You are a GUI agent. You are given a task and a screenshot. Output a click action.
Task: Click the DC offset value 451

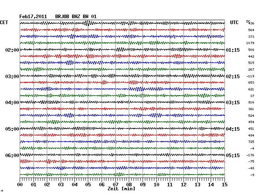[x=251, y=129]
